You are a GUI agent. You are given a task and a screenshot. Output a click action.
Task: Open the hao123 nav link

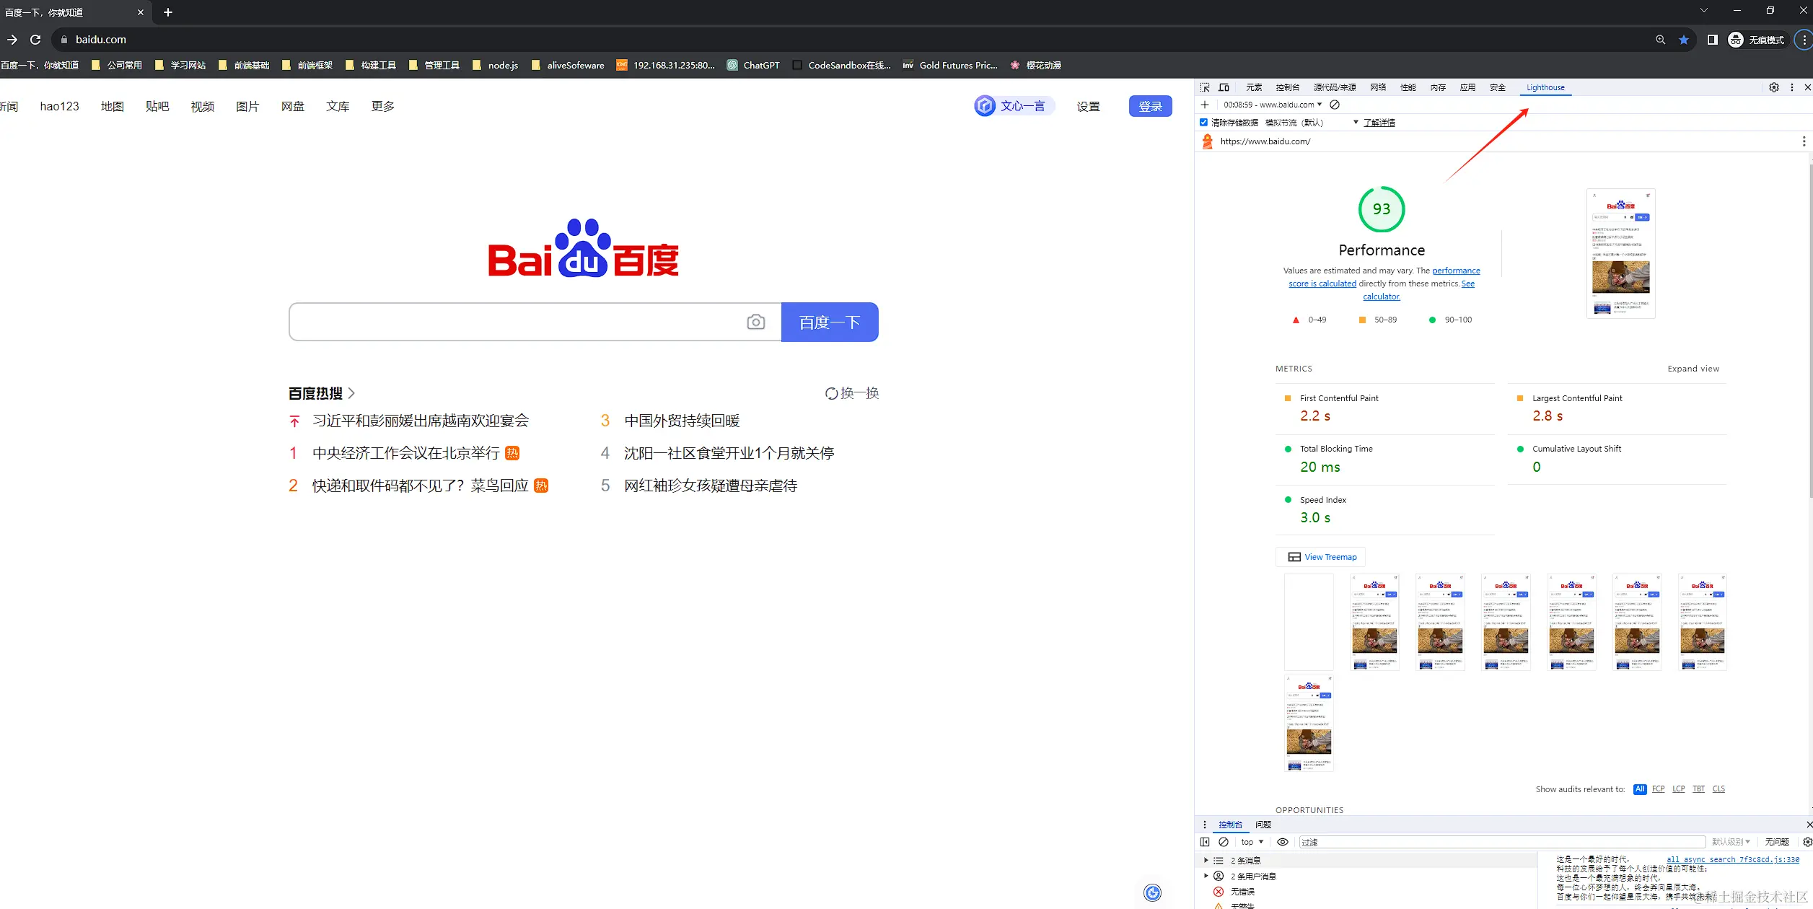click(60, 106)
